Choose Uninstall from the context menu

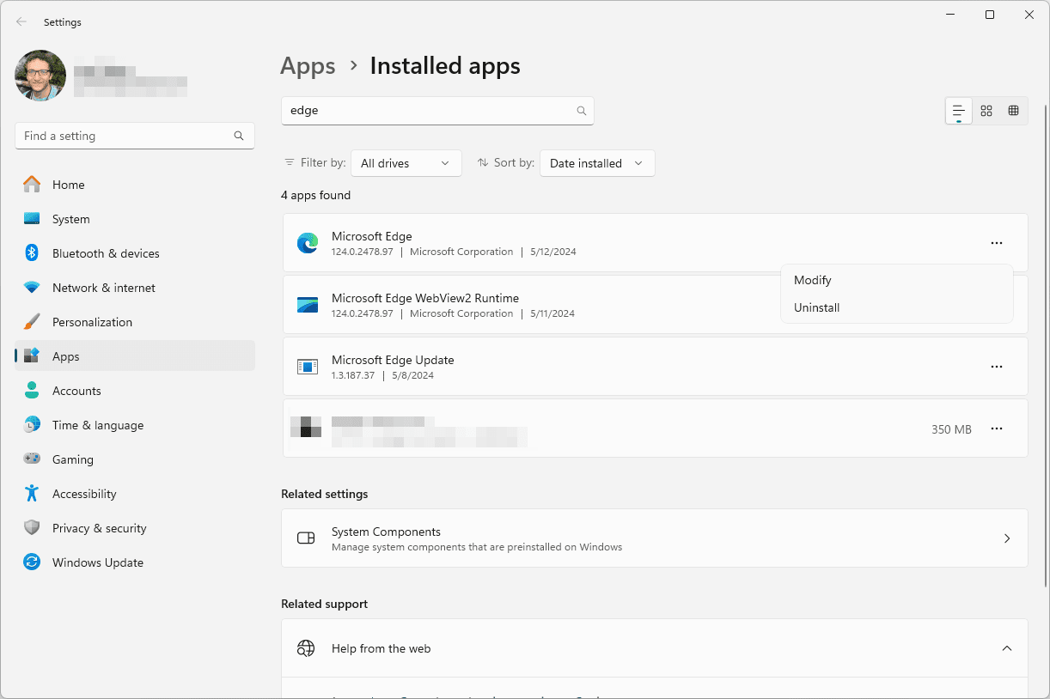coord(816,307)
